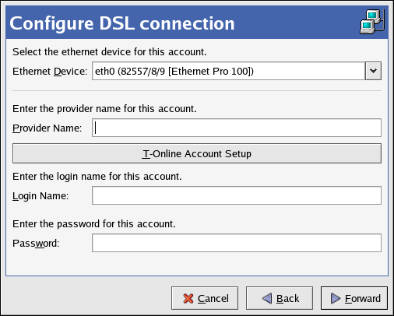394x316 pixels.
Task: Expand the Ethernet Device dropdown arrow
Action: (373, 71)
